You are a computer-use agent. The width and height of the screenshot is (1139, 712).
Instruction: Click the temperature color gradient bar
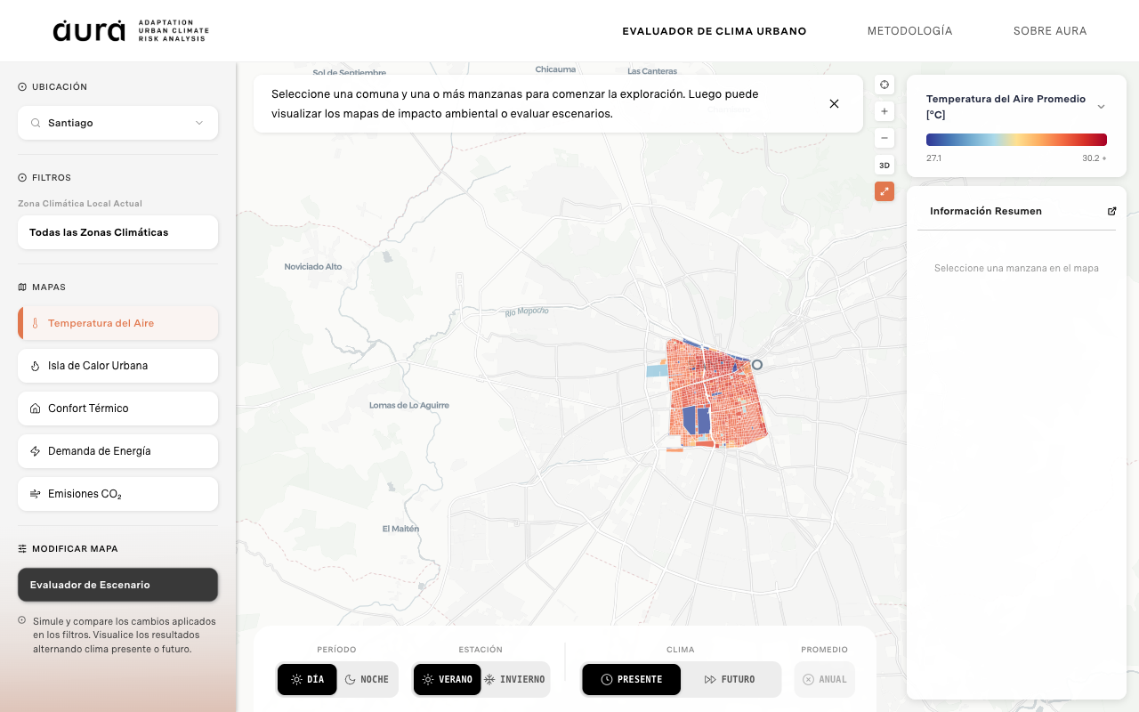coord(1016,140)
